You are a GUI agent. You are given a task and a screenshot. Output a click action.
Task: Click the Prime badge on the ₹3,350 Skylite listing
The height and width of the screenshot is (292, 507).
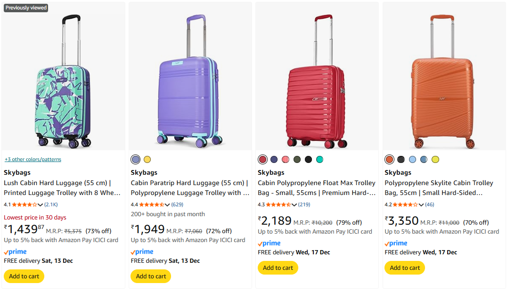tap(396, 243)
